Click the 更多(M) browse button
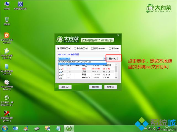 click(x=112, y=58)
